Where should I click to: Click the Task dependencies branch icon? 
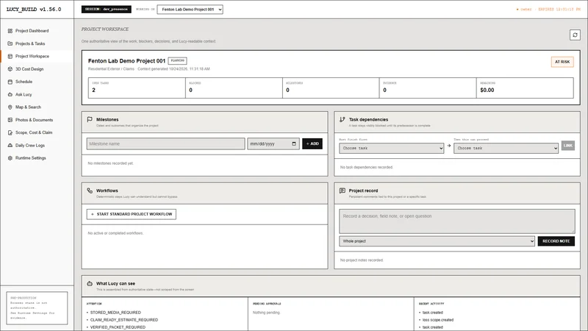[x=342, y=119]
